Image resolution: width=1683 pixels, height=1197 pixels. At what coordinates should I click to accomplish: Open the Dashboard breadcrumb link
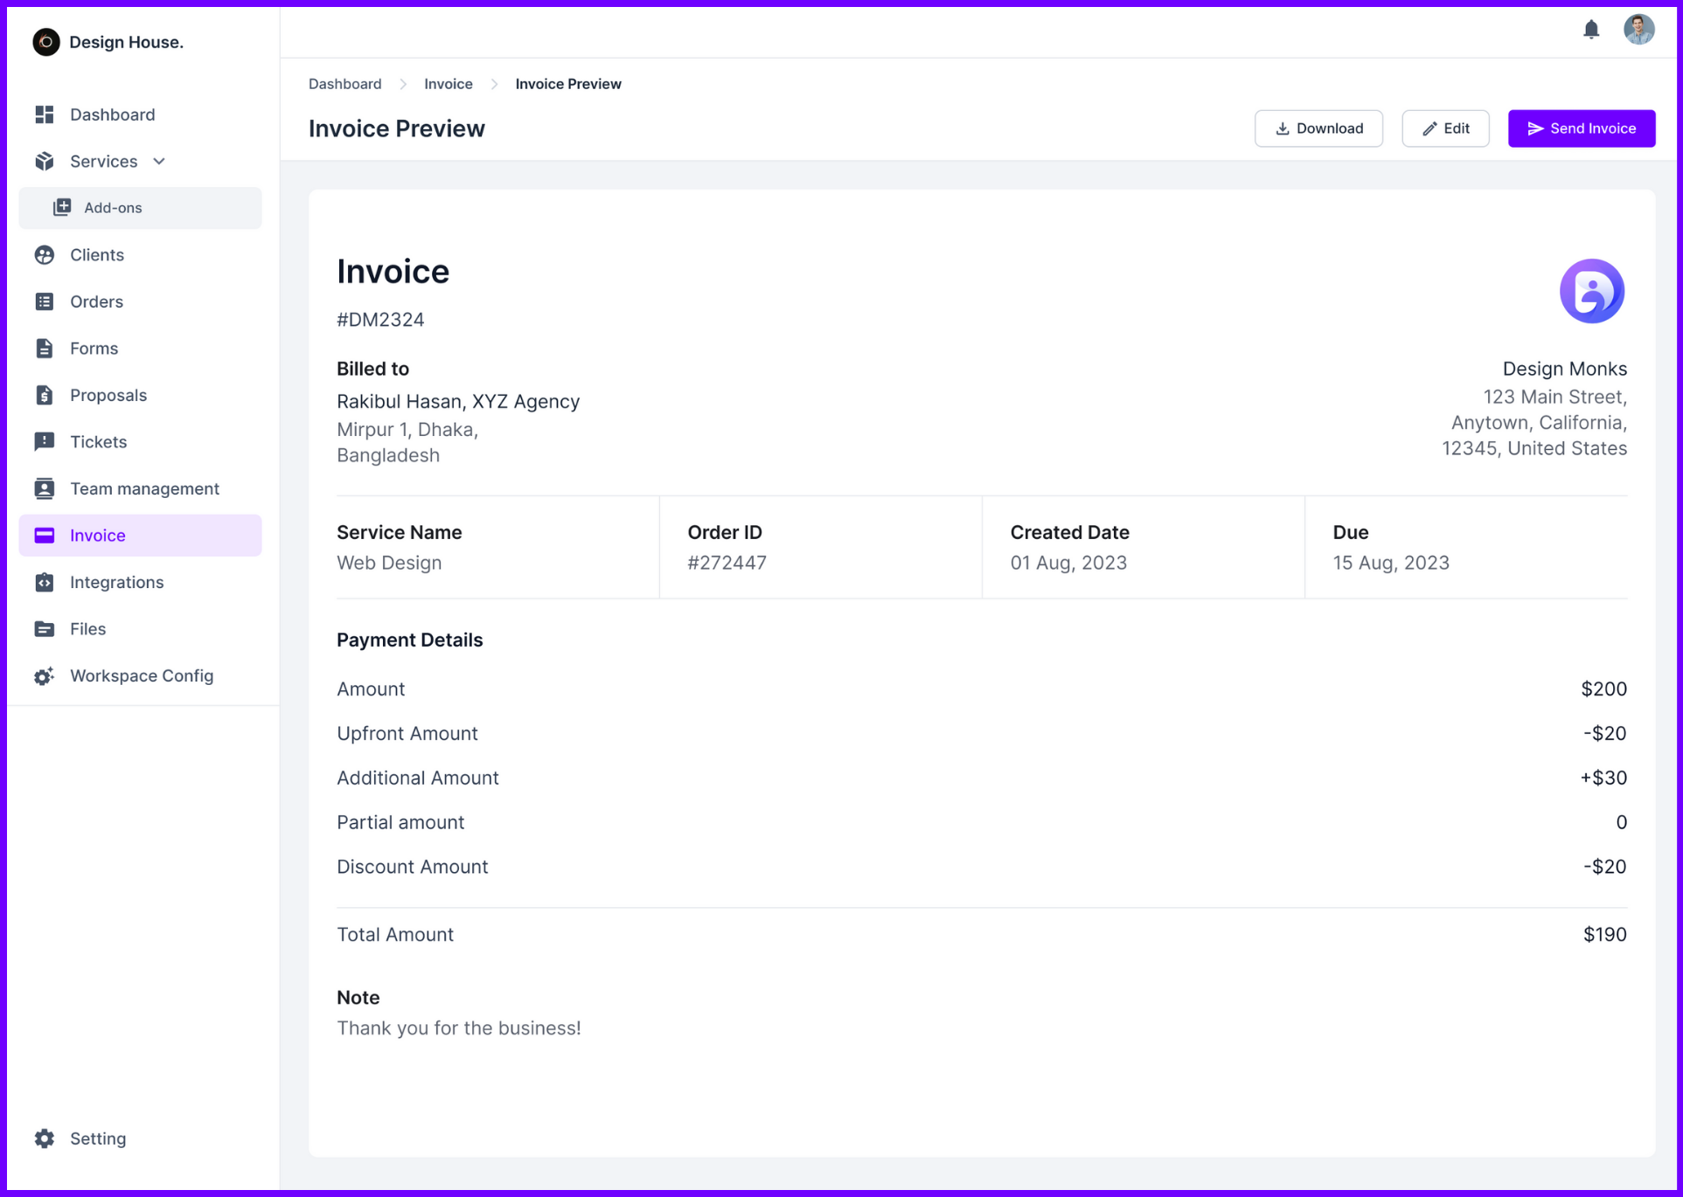pos(344,83)
